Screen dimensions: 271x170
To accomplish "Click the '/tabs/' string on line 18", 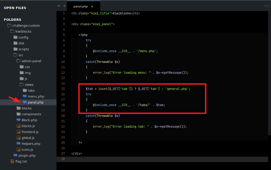I will (x=144, y=105).
